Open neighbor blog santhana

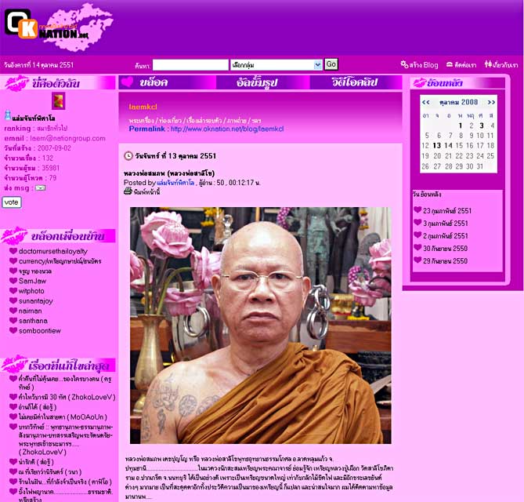[x=33, y=321]
